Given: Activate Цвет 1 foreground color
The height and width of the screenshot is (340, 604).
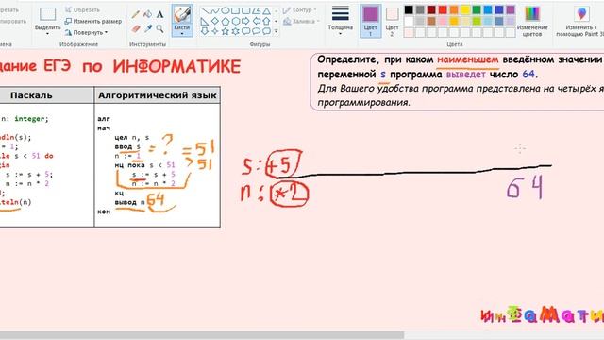Looking at the screenshot, I should point(371,21).
